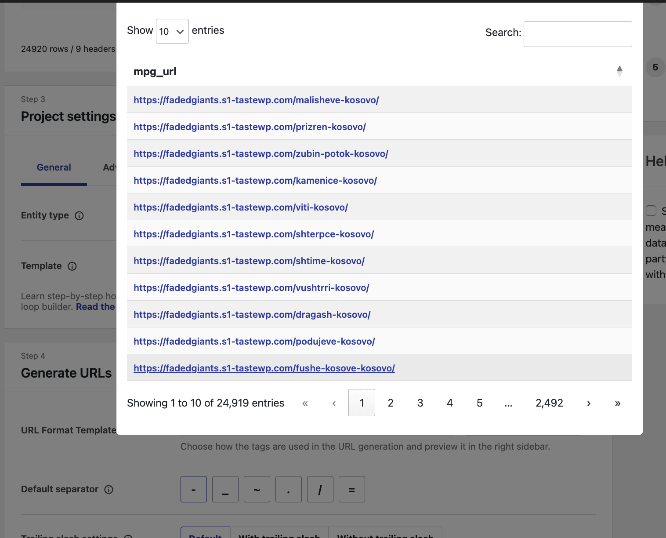Click the Entity type info icon
This screenshot has width=666, height=538.
[79, 216]
